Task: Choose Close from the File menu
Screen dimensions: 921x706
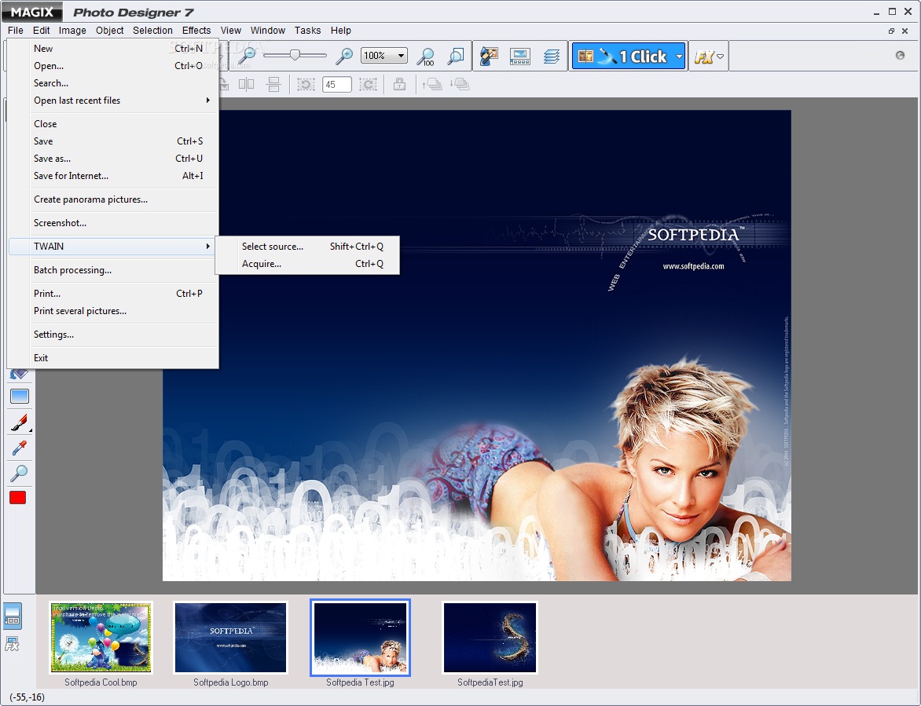Action: (113, 124)
